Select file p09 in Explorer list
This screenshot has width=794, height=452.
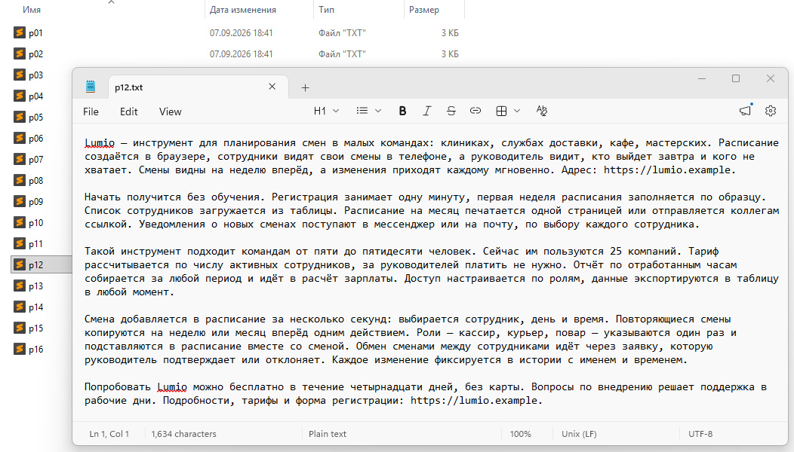pos(35,202)
